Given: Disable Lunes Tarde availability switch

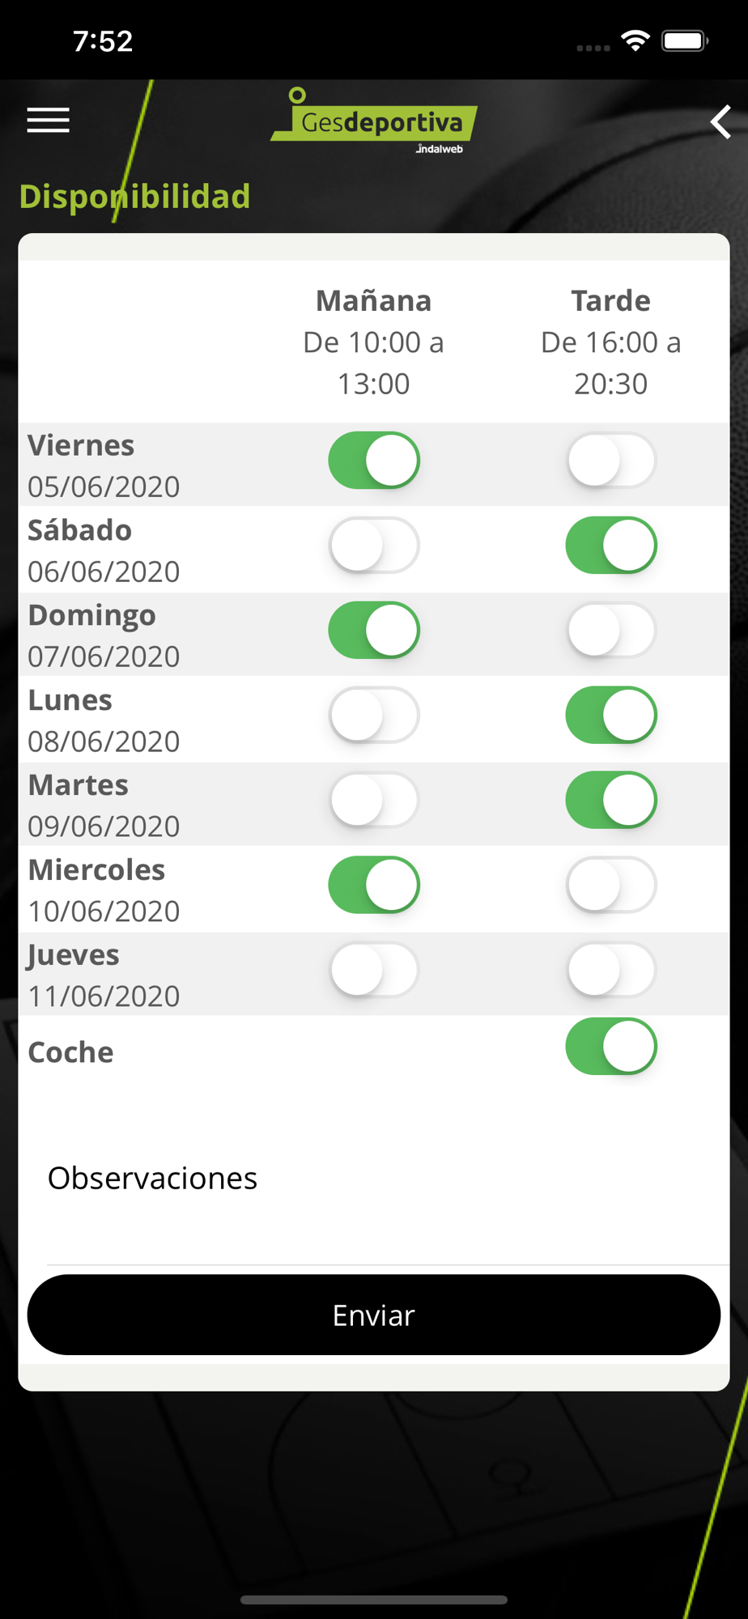Looking at the screenshot, I should tap(611, 716).
